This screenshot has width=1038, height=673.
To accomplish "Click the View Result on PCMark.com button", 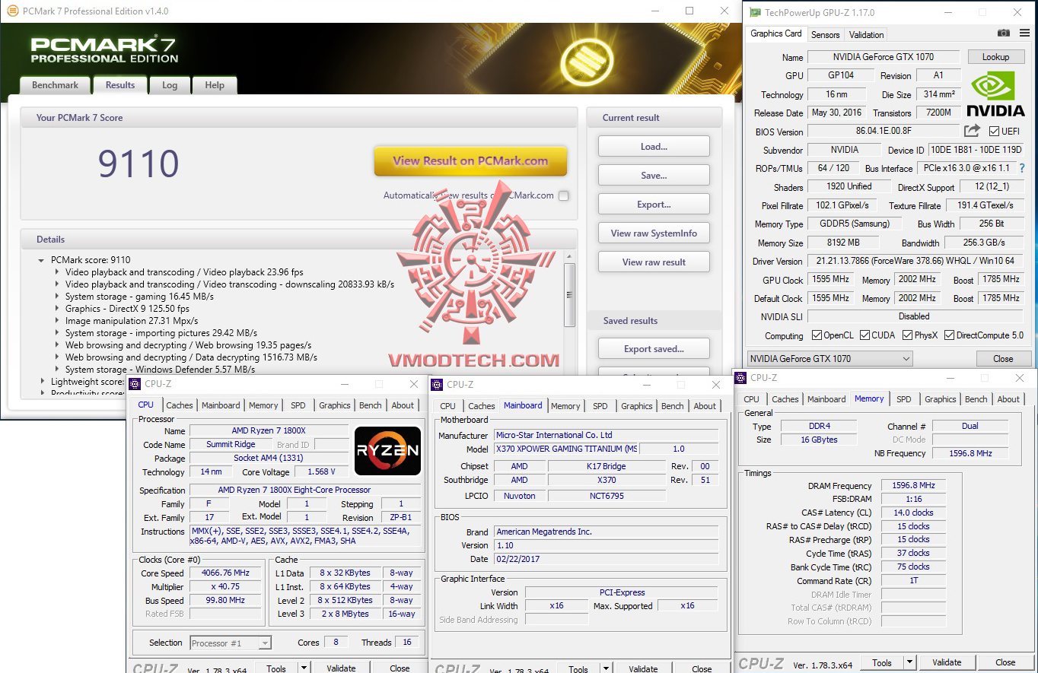I will (470, 160).
